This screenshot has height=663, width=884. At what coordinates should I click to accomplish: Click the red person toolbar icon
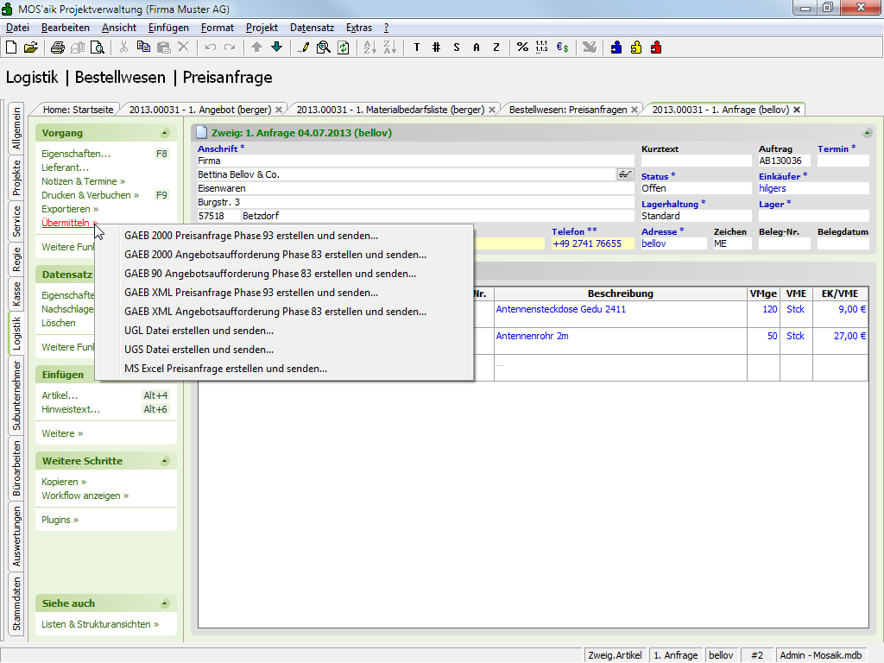[x=656, y=47]
